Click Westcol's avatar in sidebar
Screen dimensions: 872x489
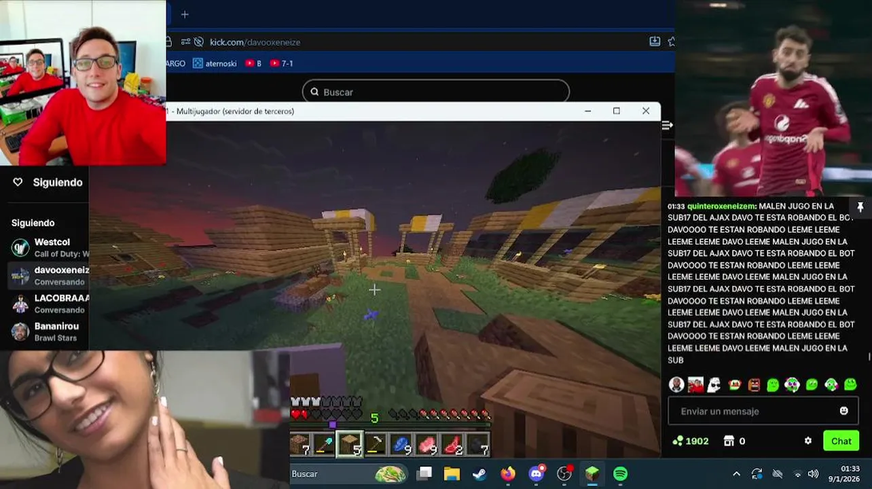pos(20,247)
